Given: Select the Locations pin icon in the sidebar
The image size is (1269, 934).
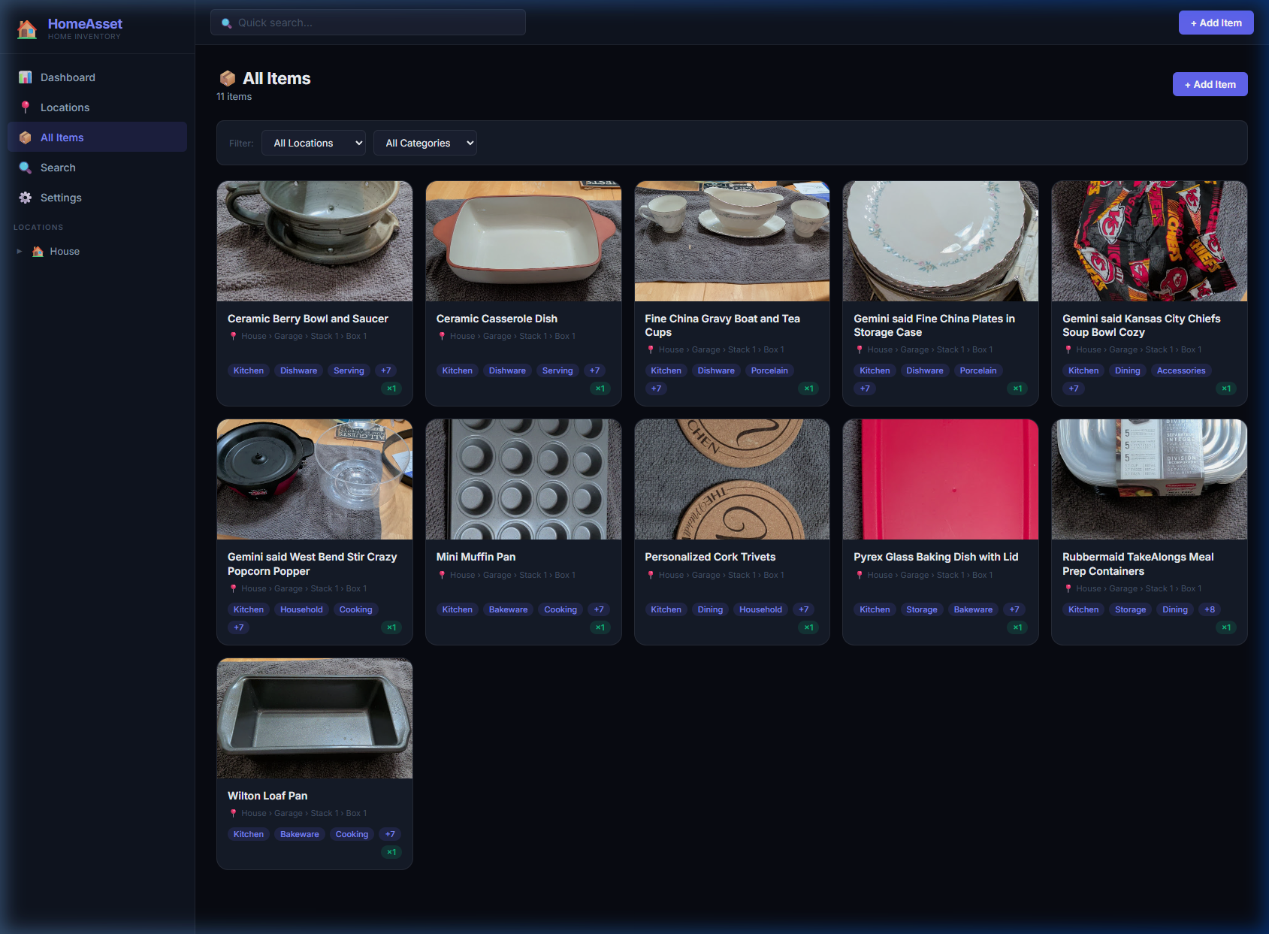Looking at the screenshot, I should [x=25, y=107].
